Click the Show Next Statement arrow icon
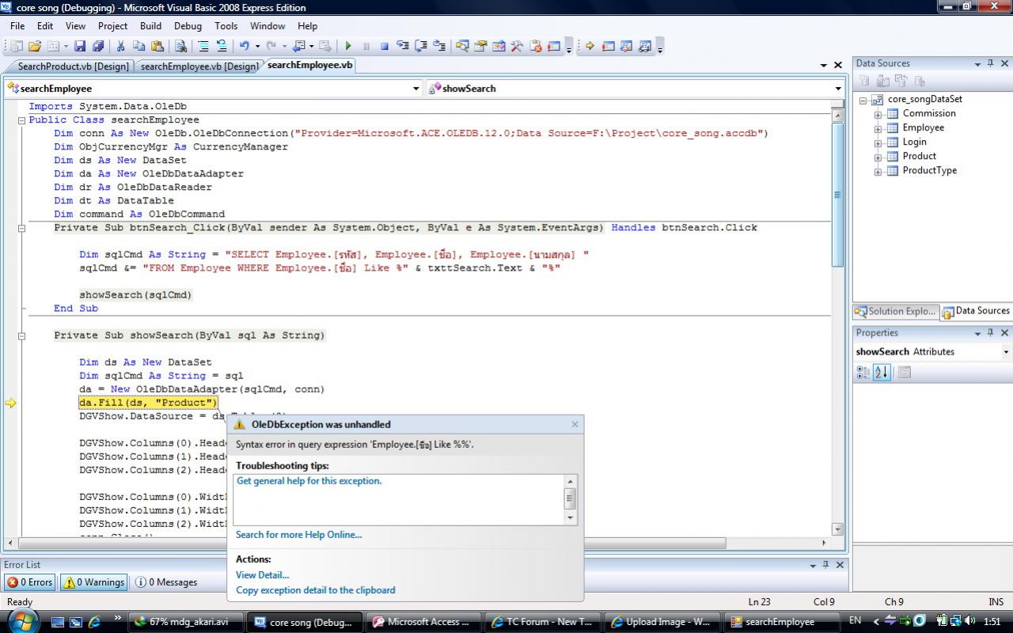This screenshot has height=633, width=1013. (x=590, y=46)
